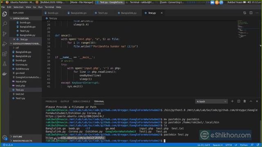Open the volume control in top panel
The width and height of the screenshot is (262, 147).
coord(249,2)
